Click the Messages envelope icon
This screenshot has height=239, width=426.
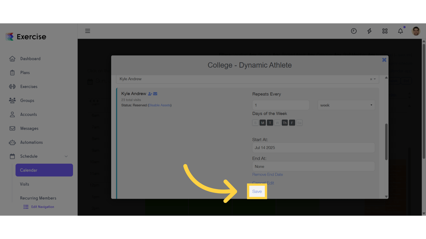[12, 128]
